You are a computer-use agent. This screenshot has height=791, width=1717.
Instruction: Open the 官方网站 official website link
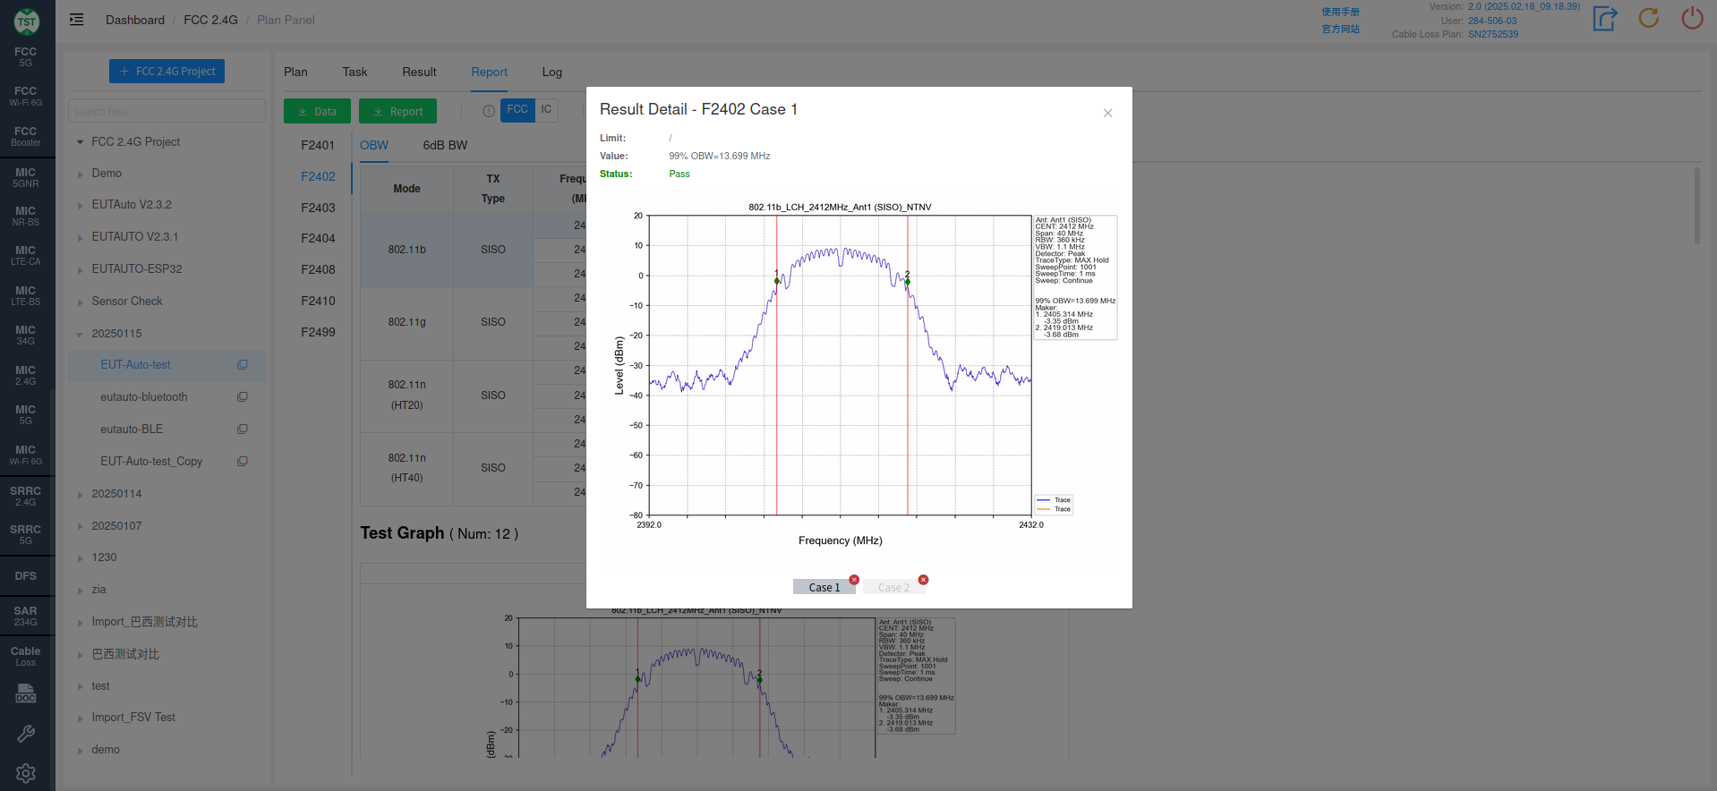point(1340,29)
